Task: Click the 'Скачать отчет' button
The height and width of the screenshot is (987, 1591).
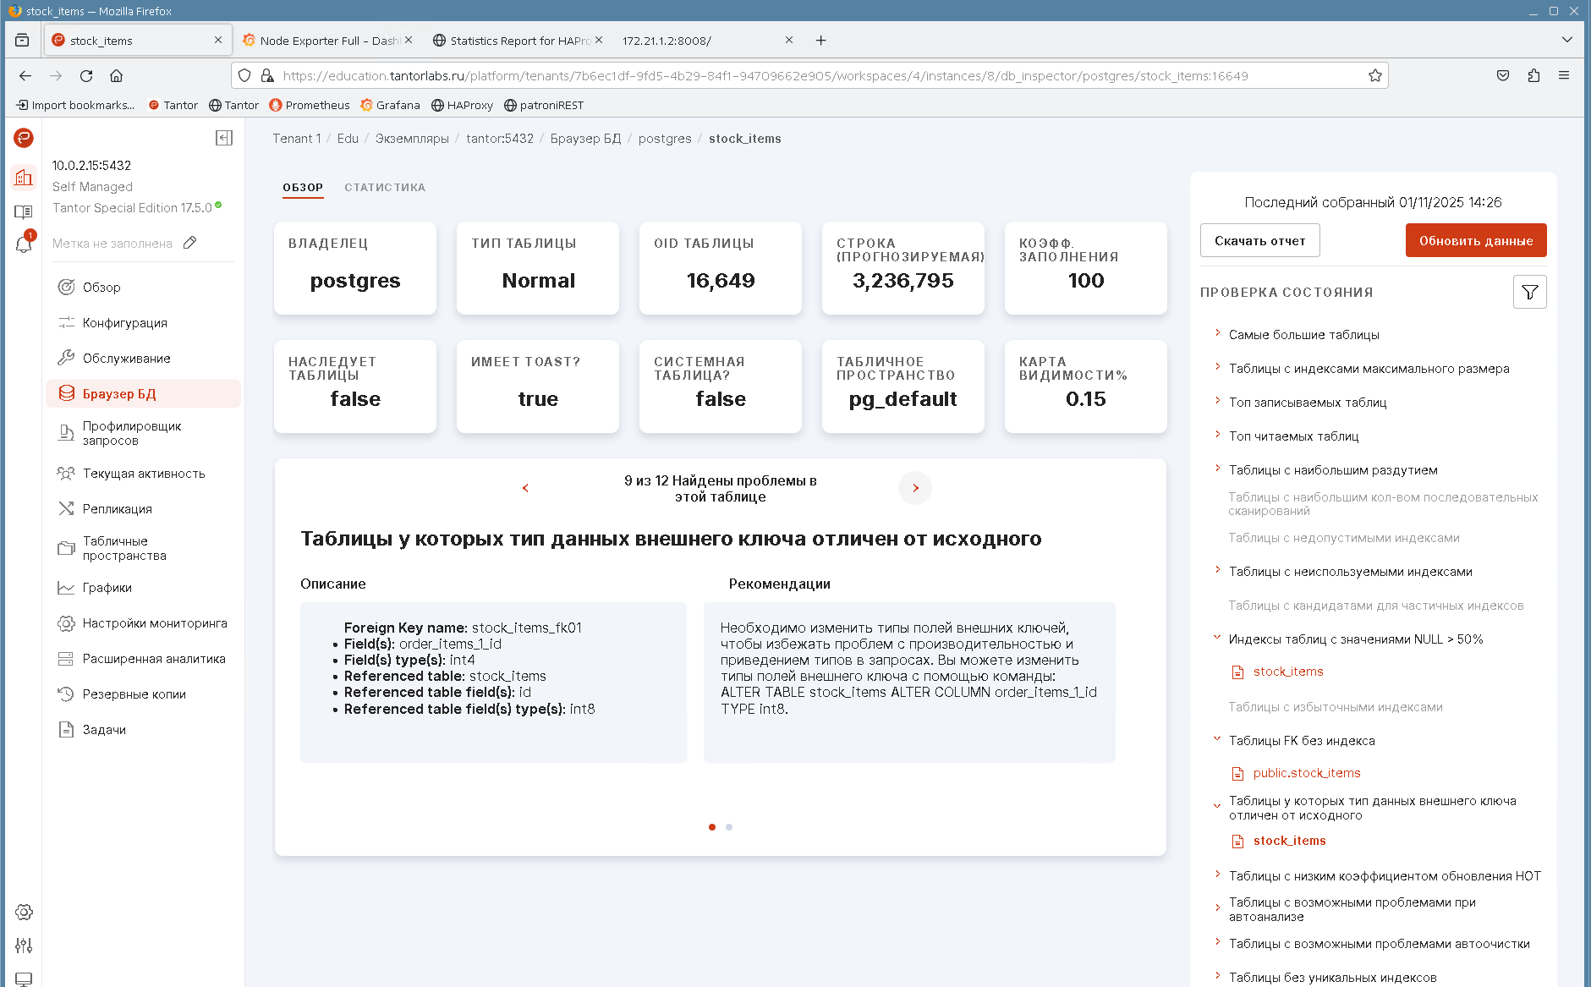Action: 1259,241
